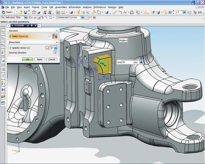Open the End limit options dropdown arrow
The width and height of the screenshot is (205, 164).
[x=141, y=62]
